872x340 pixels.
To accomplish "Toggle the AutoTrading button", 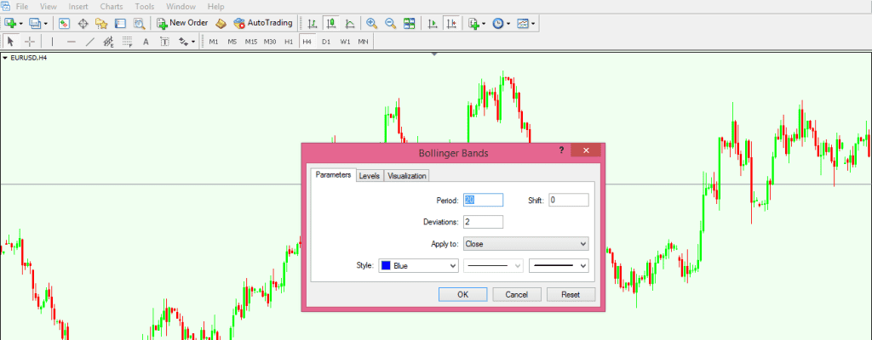I will 263,23.
